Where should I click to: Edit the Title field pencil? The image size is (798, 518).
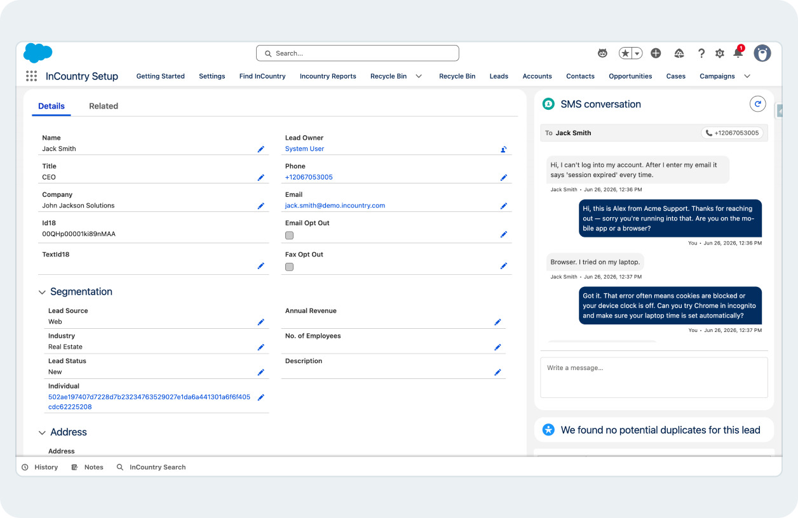pos(260,178)
